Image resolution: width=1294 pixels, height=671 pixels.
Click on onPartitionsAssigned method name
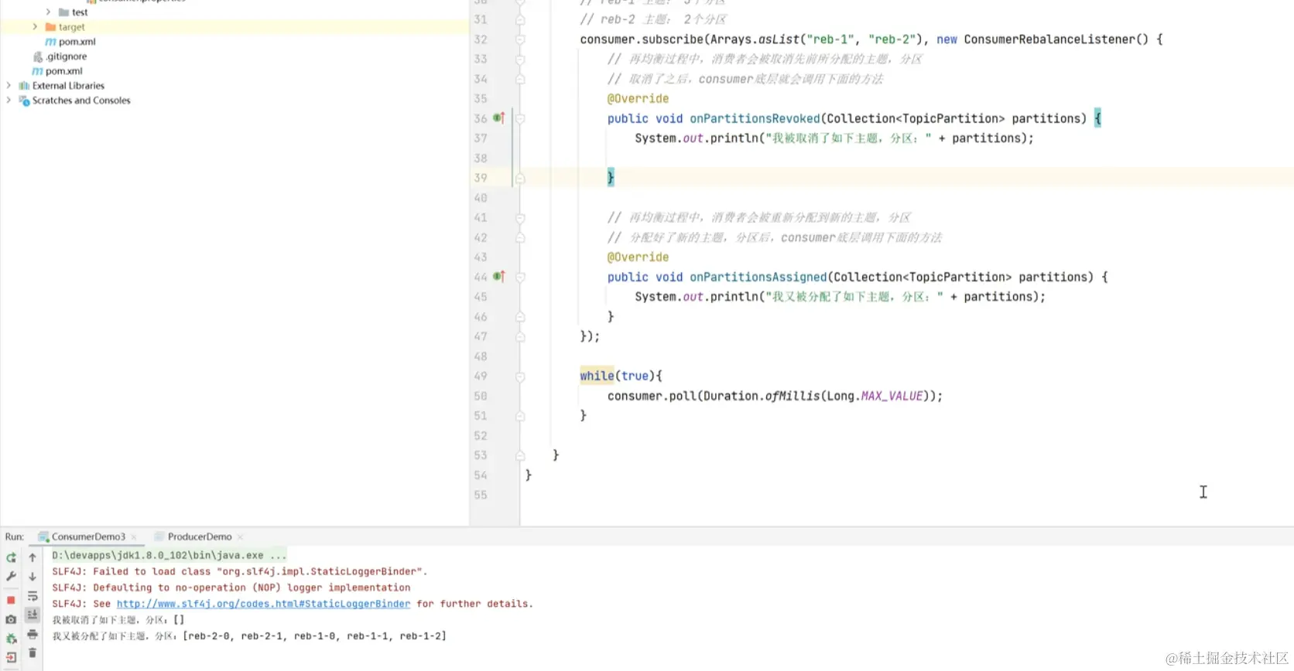pos(758,277)
